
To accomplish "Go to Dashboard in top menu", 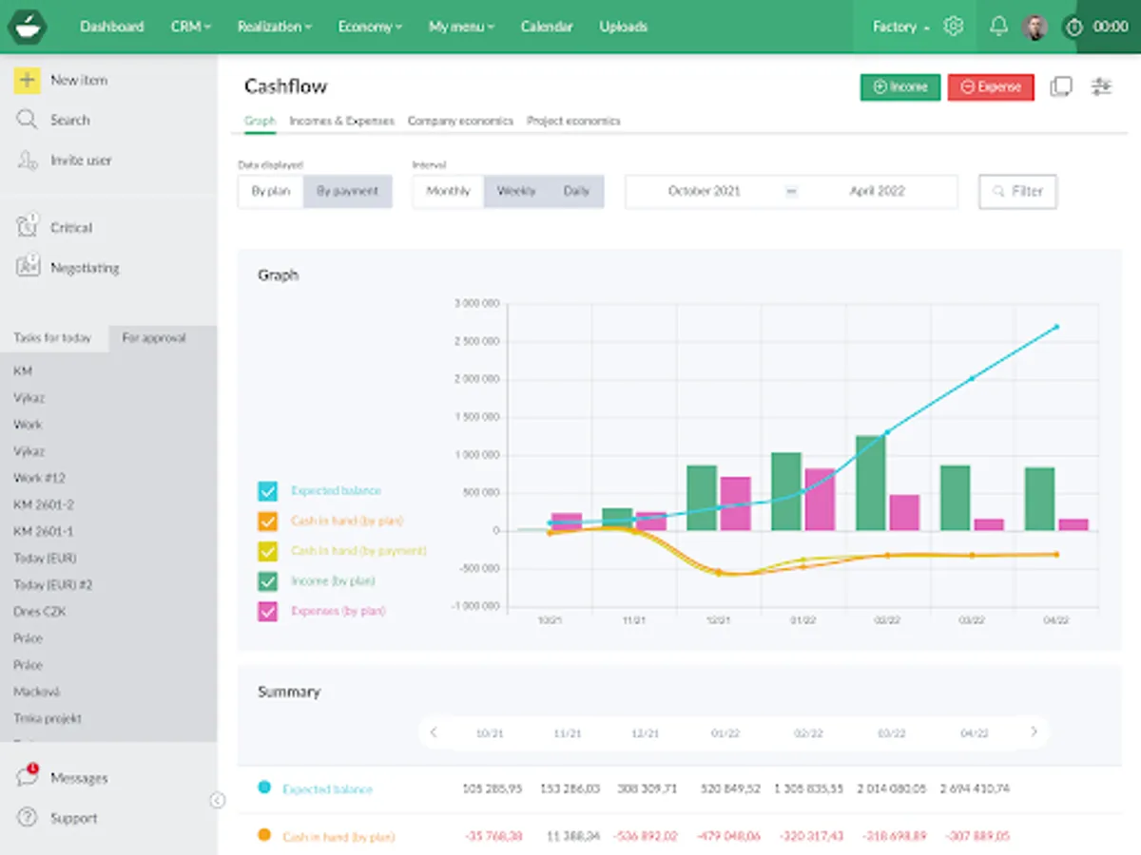I will pos(112,27).
